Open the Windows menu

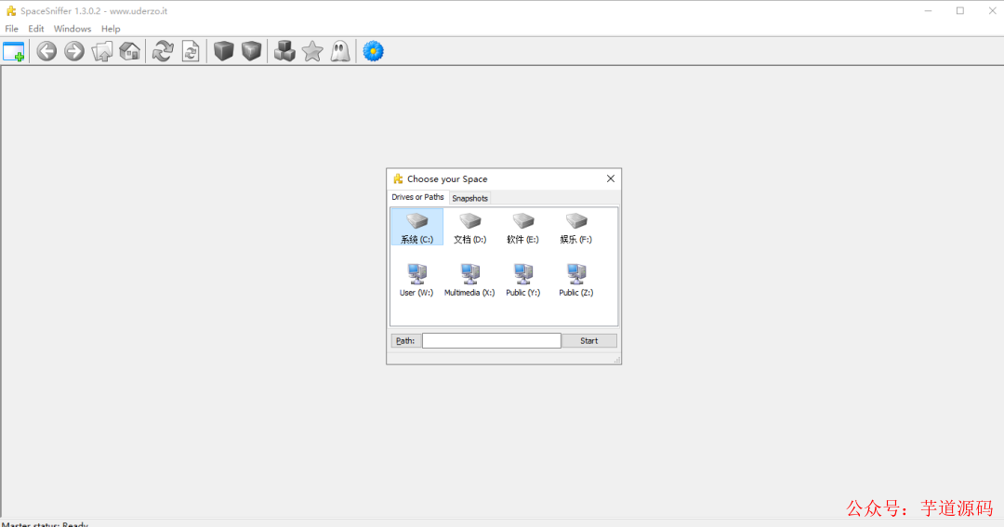(73, 29)
